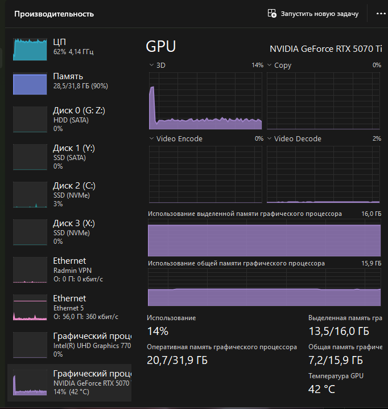Open the 3D engine dropdown chevron
The width and height of the screenshot is (388, 409).
point(151,65)
